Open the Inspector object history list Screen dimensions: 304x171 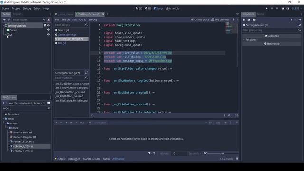pyautogui.click(x=300, y=20)
